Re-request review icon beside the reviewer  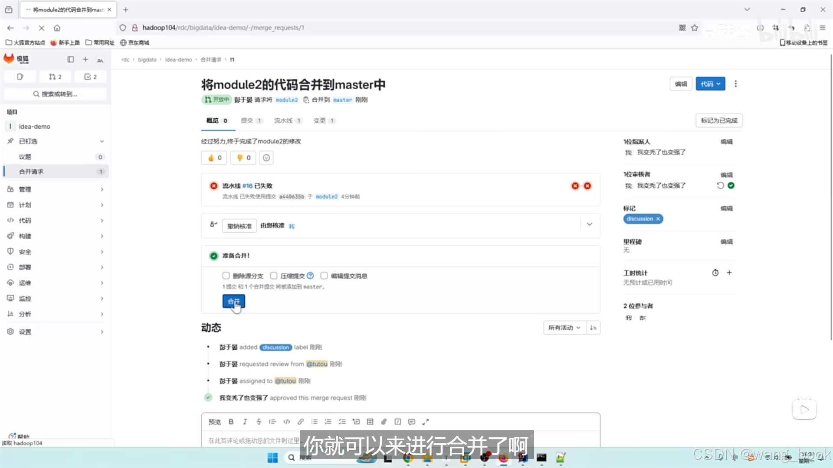pos(720,185)
